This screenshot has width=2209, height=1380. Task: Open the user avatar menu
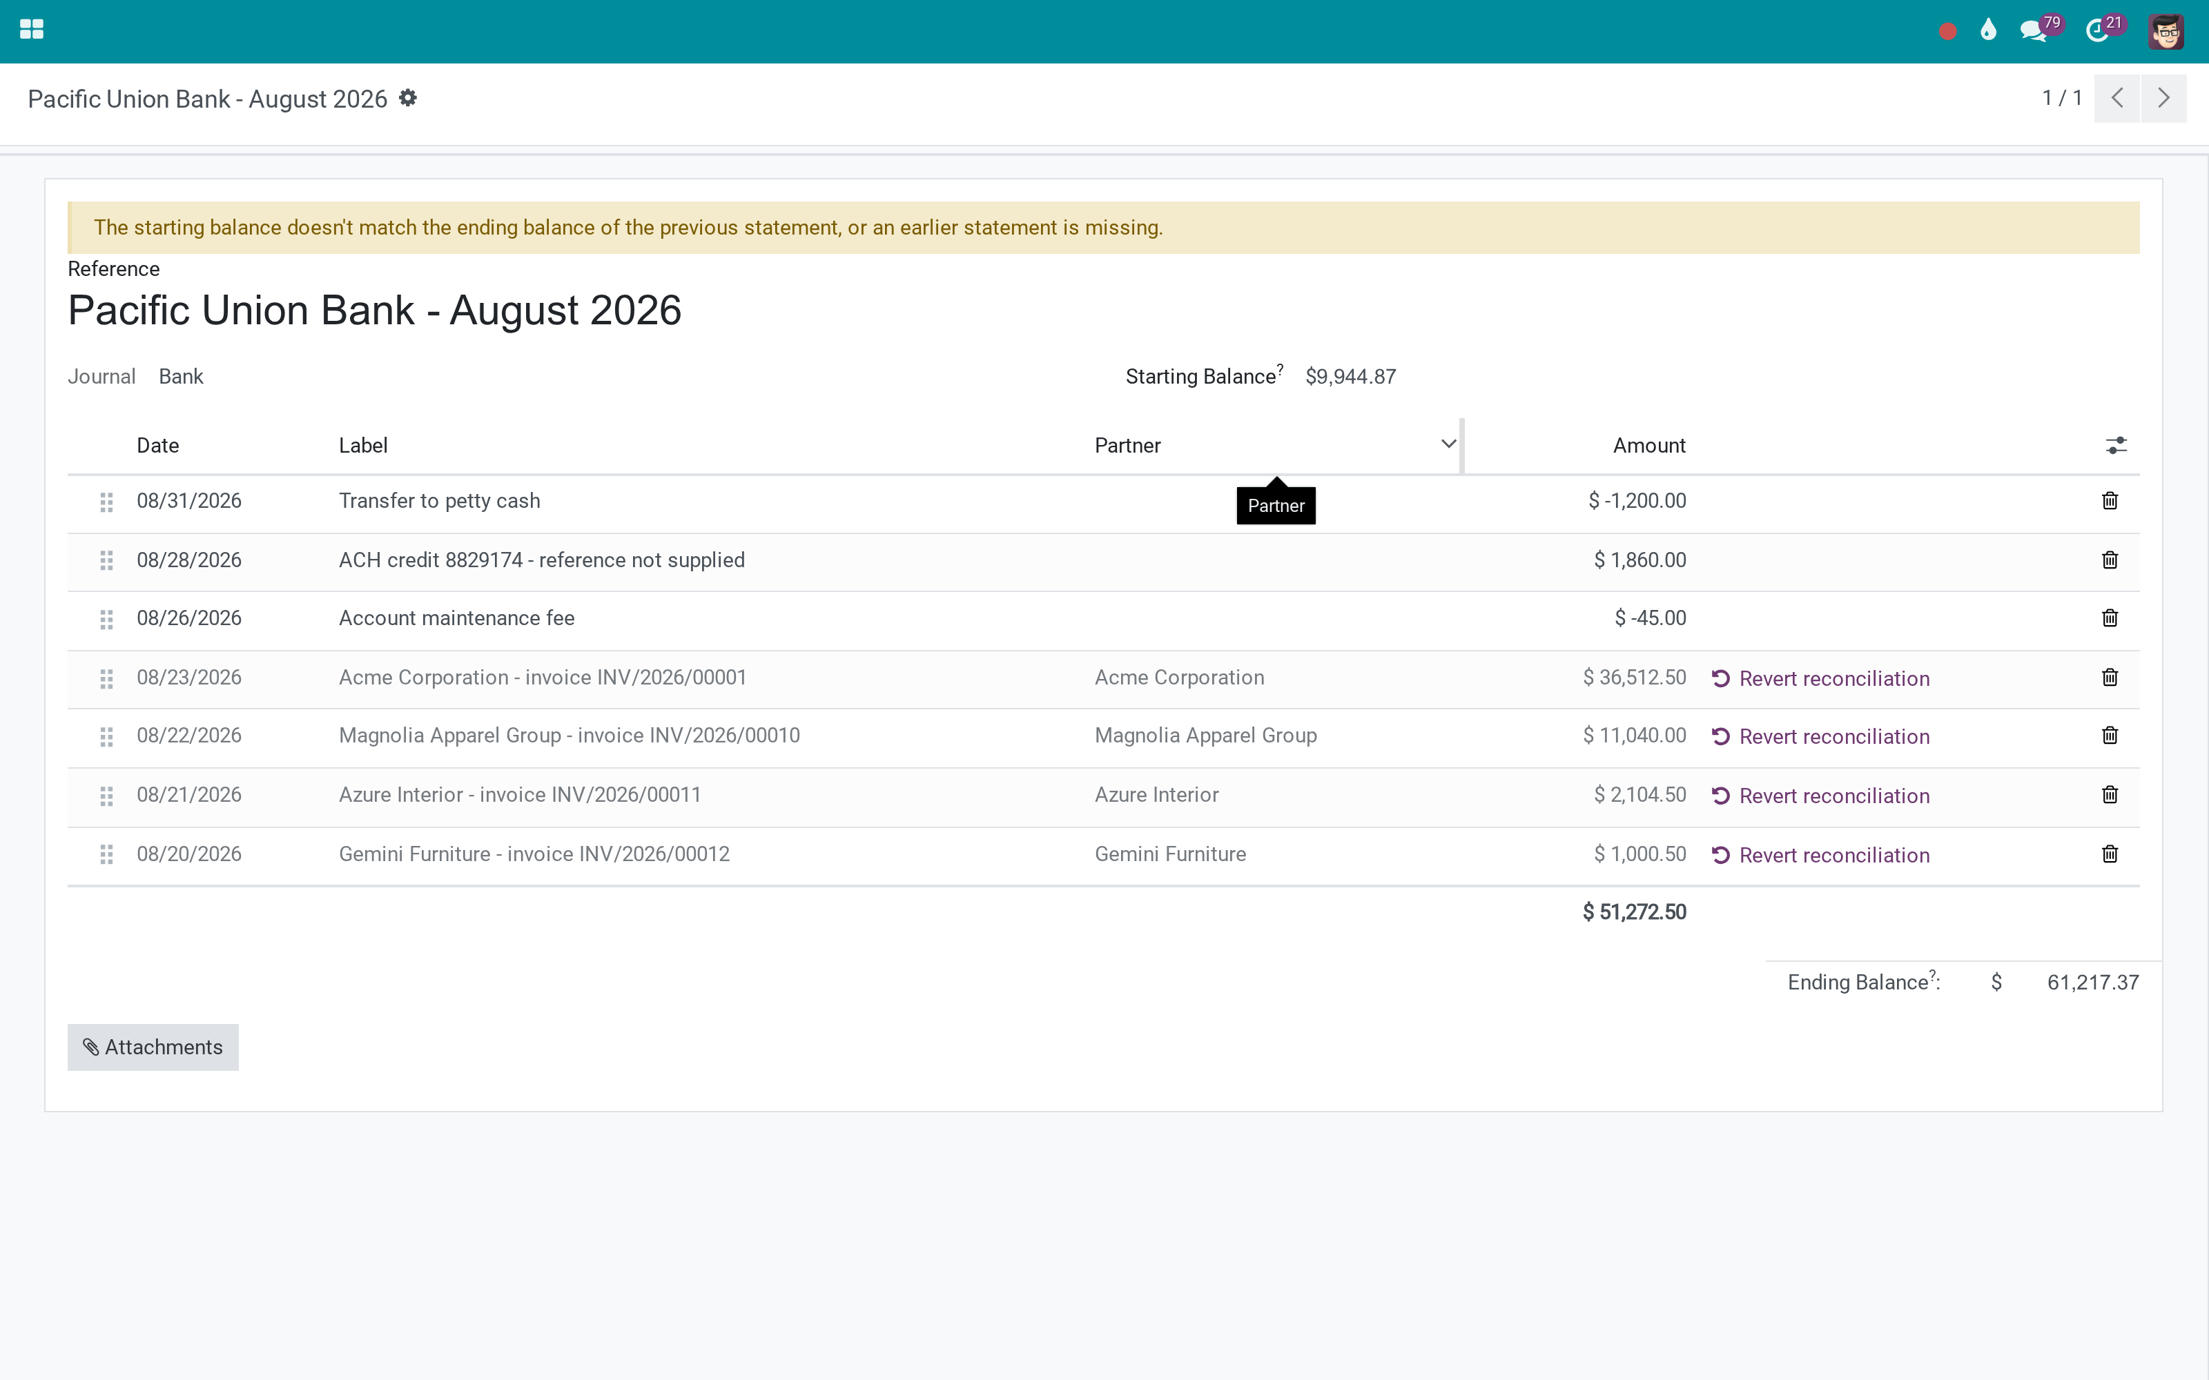click(2166, 32)
